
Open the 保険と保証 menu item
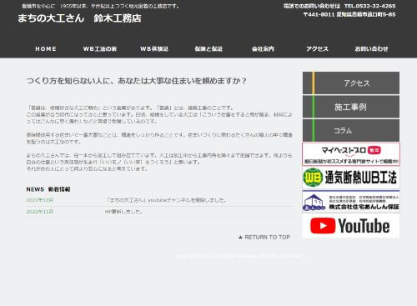(x=208, y=49)
